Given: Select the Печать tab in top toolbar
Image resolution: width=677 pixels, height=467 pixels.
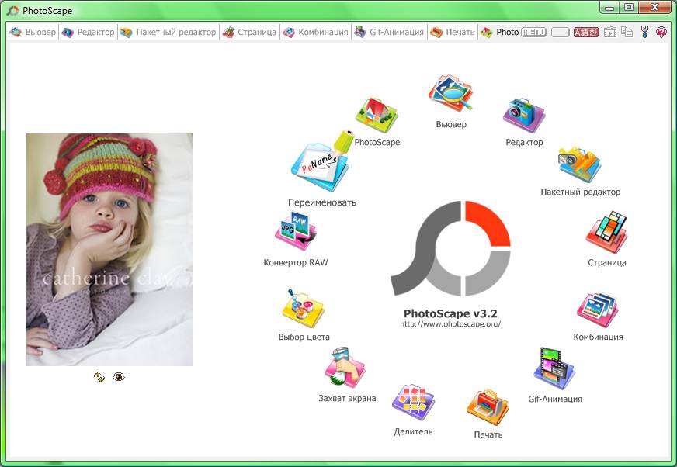Looking at the screenshot, I should [453, 33].
